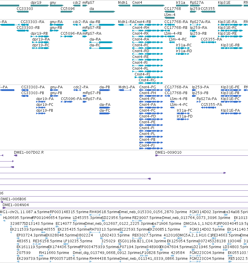Click the RE63027.5prime EST label
The height and width of the screenshot is (263, 248).
point(147,235)
